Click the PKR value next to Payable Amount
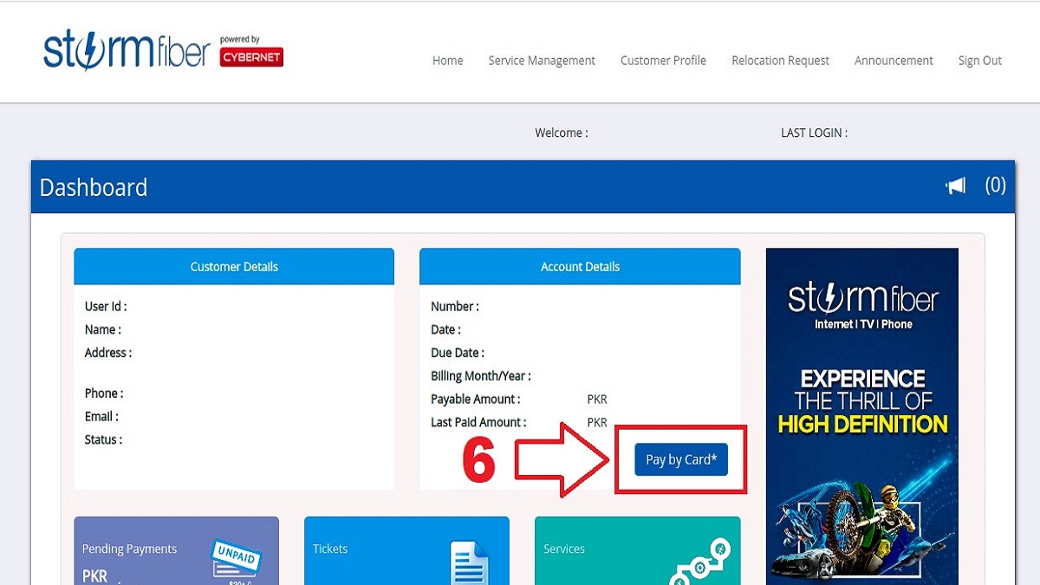 tap(597, 400)
